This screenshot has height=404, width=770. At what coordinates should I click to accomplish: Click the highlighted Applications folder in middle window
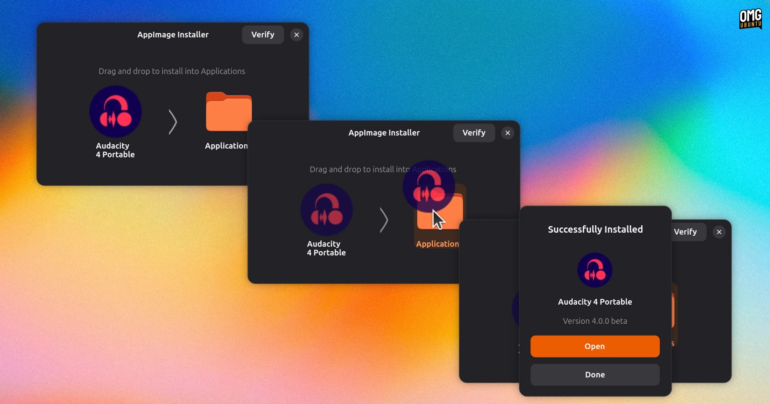[440, 216]
